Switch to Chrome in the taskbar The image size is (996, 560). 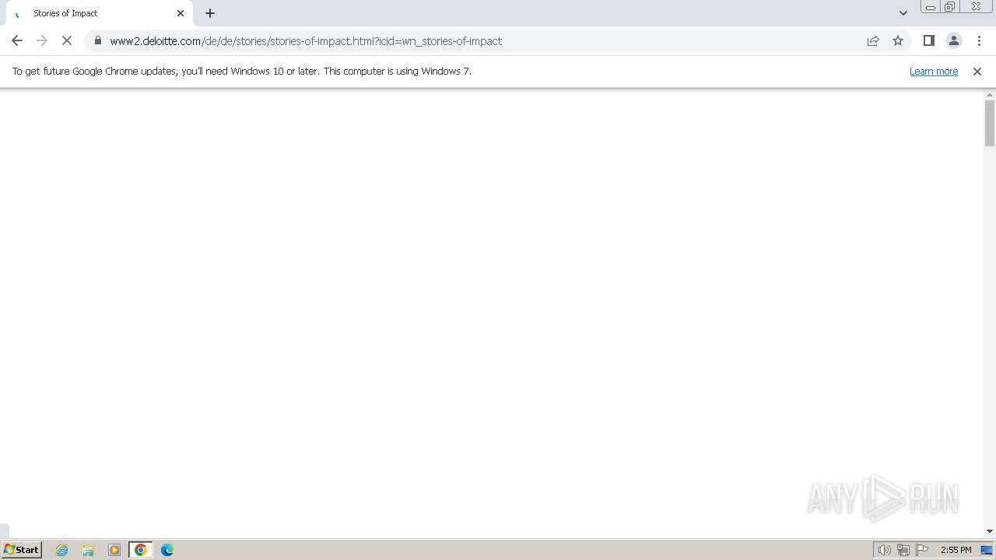point(141,550)
